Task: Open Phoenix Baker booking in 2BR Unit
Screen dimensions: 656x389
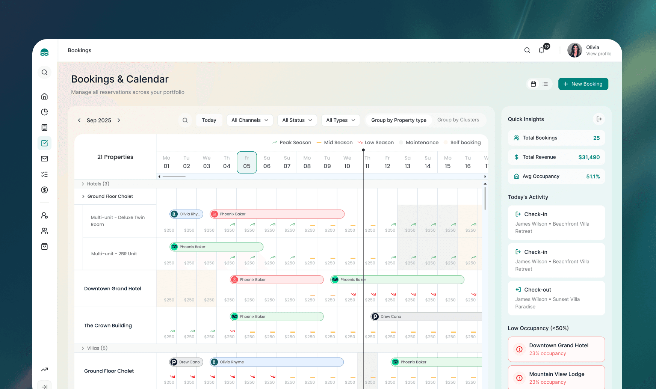Action: click(216, 247)
